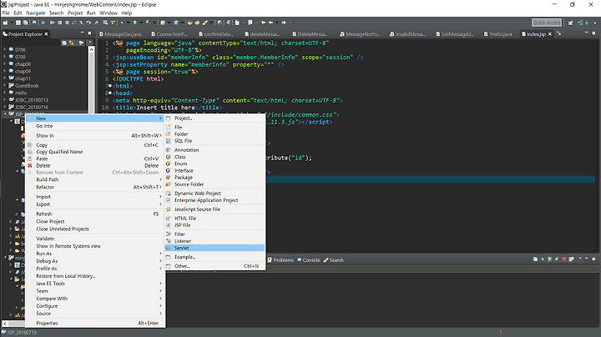Open the Search tab in bottom panel
This screenshot has width=601, height=337.
[x=333, y=260]
